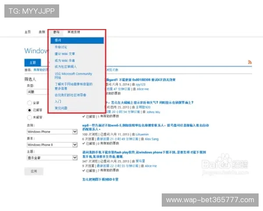Screen dimensions: 263x211
Task: Open the 问题 type dropdown
Action: 37,92
